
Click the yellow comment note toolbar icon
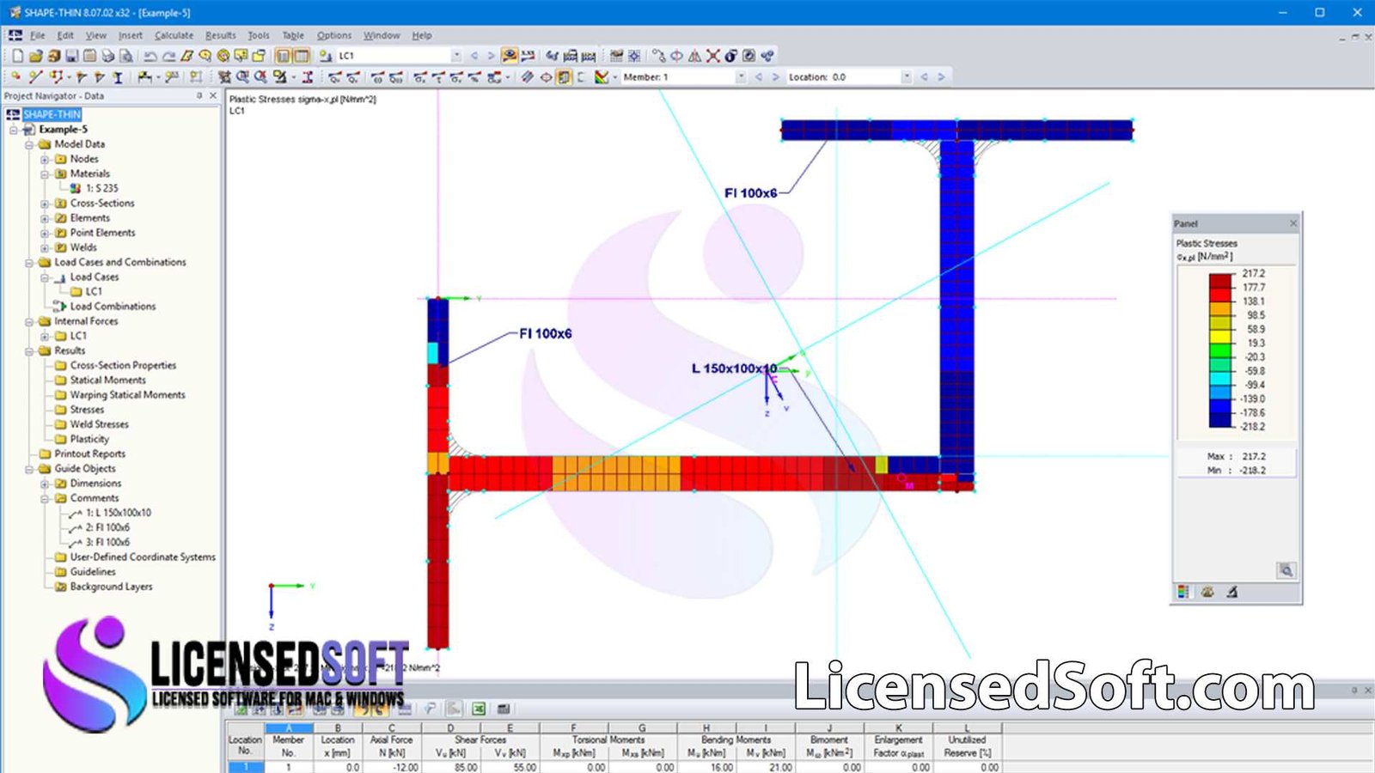[x=241, y=56]
